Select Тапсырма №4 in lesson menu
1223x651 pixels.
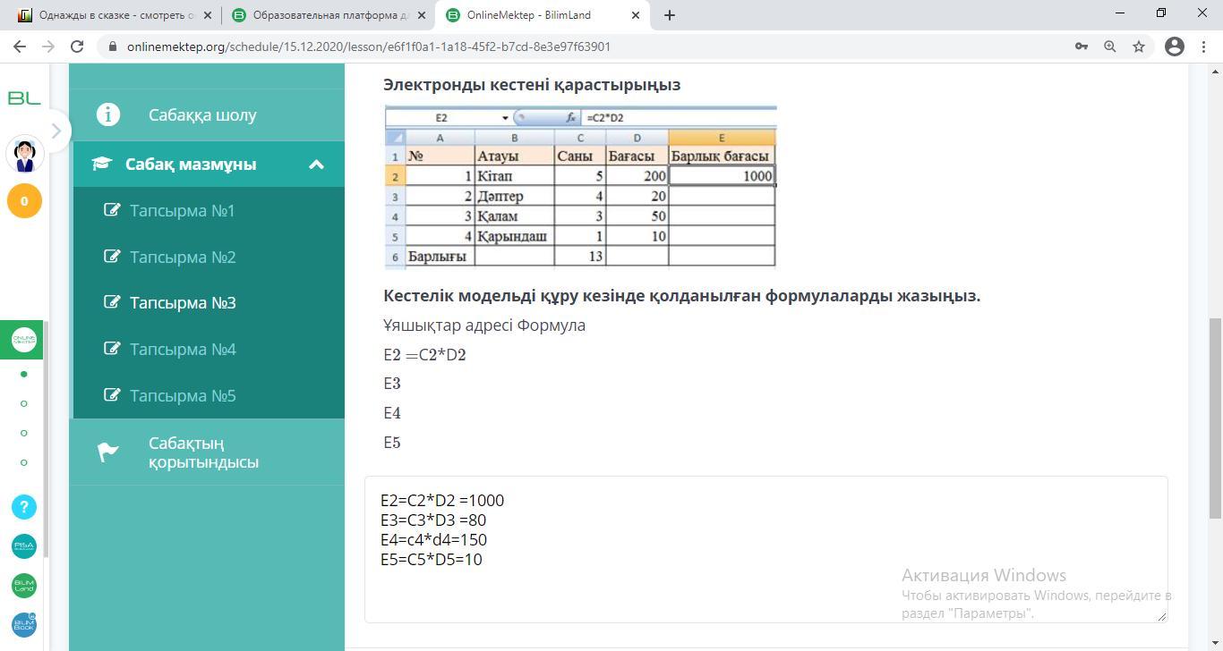tap(182, 350)
